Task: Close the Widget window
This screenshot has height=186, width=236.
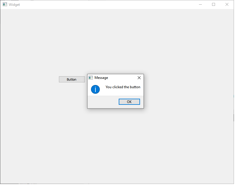Action: tap(227, 5)
